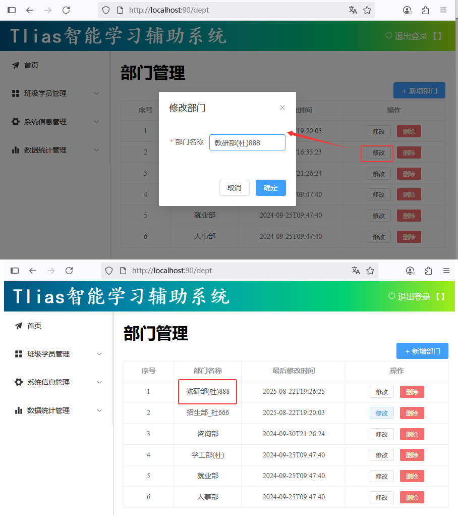The height and width of the screenshot is (520, 458).
Task: Close the 修改部门 dialog using the X icon
Action: tap(282, 108)
